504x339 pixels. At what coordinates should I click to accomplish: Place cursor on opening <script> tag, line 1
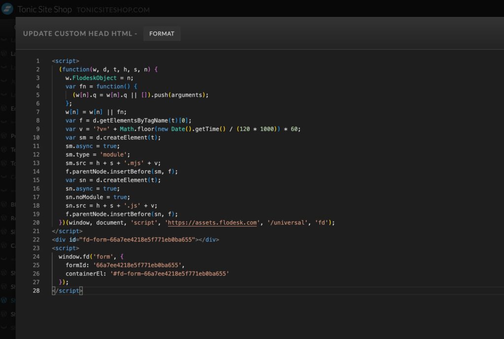coord(65,61)
